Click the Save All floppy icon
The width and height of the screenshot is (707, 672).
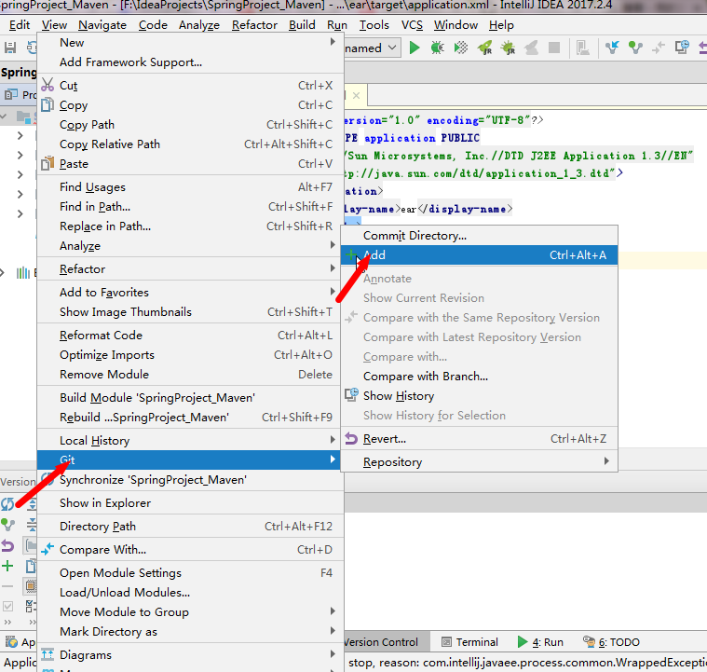pyautogui.click(x=10, y=48)
